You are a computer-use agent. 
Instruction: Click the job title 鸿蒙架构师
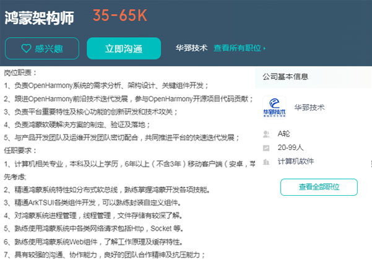pyautogui.click(x=40, y=18)
